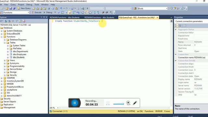The height and width of the screenshot is (117, 208).
Task: Open the Functions database dropdown
Action: [x=28, y=12]
